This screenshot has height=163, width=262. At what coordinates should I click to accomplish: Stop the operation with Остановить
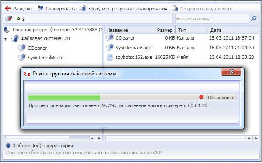click(221, 98)
